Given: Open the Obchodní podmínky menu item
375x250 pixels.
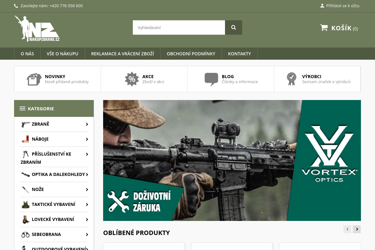Looking at the screenshot, I should 191,53.
